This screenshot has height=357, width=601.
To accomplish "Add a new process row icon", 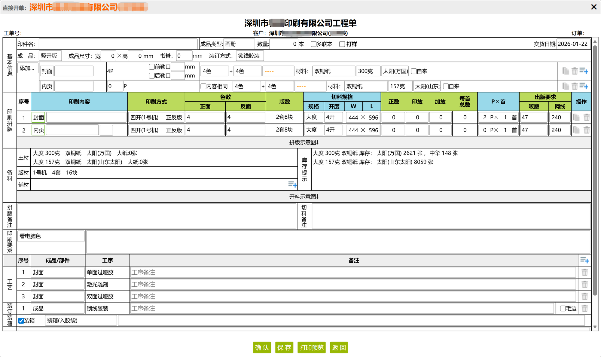I will [x=584, y=260].
